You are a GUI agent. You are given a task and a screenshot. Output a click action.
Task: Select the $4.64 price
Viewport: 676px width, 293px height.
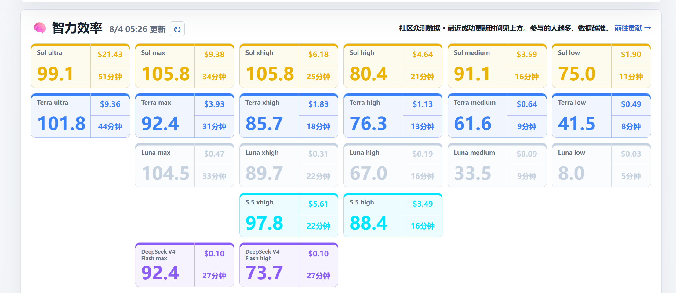pos(423,54)
